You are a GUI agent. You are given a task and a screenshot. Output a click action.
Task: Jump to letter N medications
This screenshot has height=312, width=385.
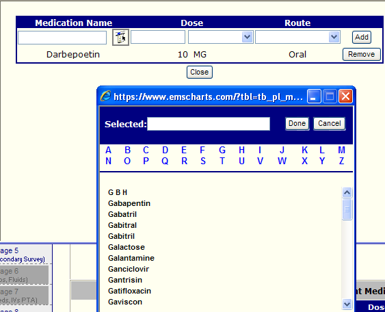pyautogui.click(x=108, y=161)
